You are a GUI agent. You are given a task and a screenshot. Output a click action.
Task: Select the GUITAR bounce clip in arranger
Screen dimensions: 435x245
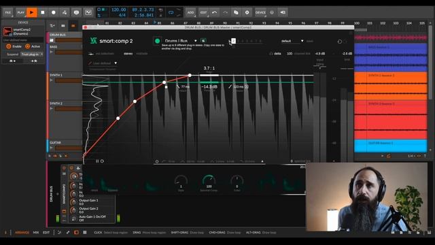pyautogui.click(x=391, y=146)
